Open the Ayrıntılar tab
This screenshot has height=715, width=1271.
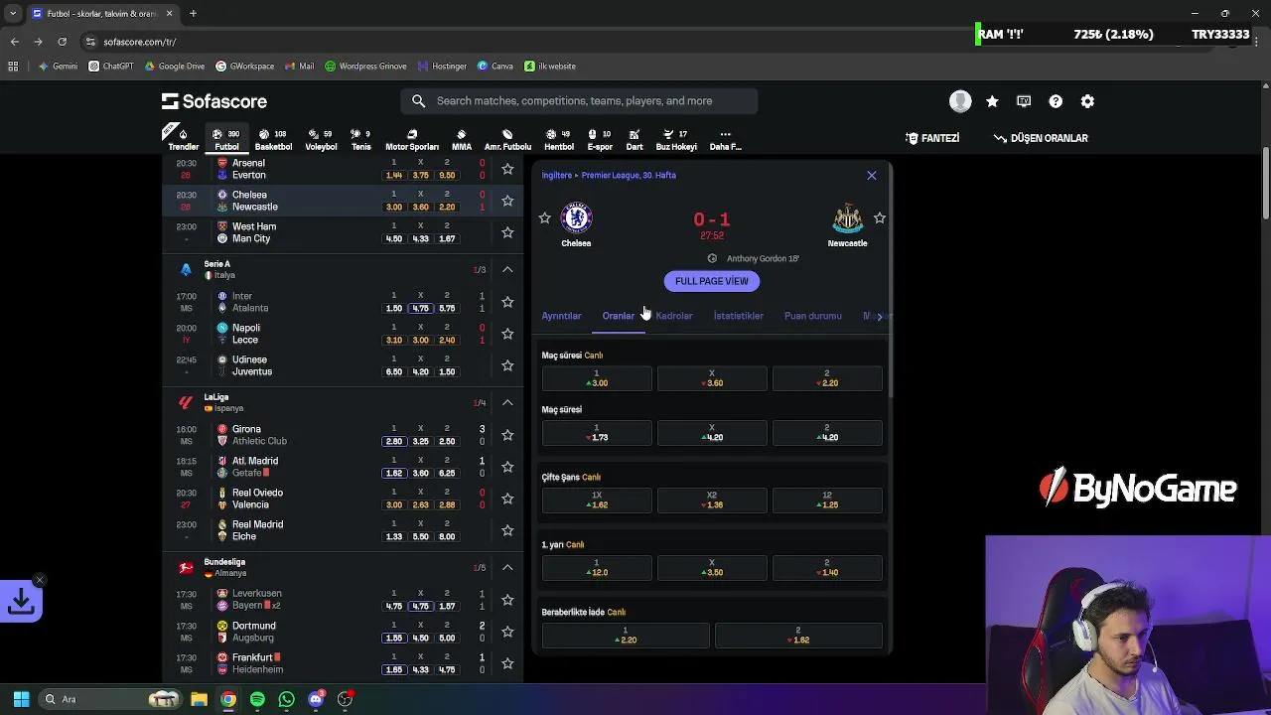[x=561, y=316]
